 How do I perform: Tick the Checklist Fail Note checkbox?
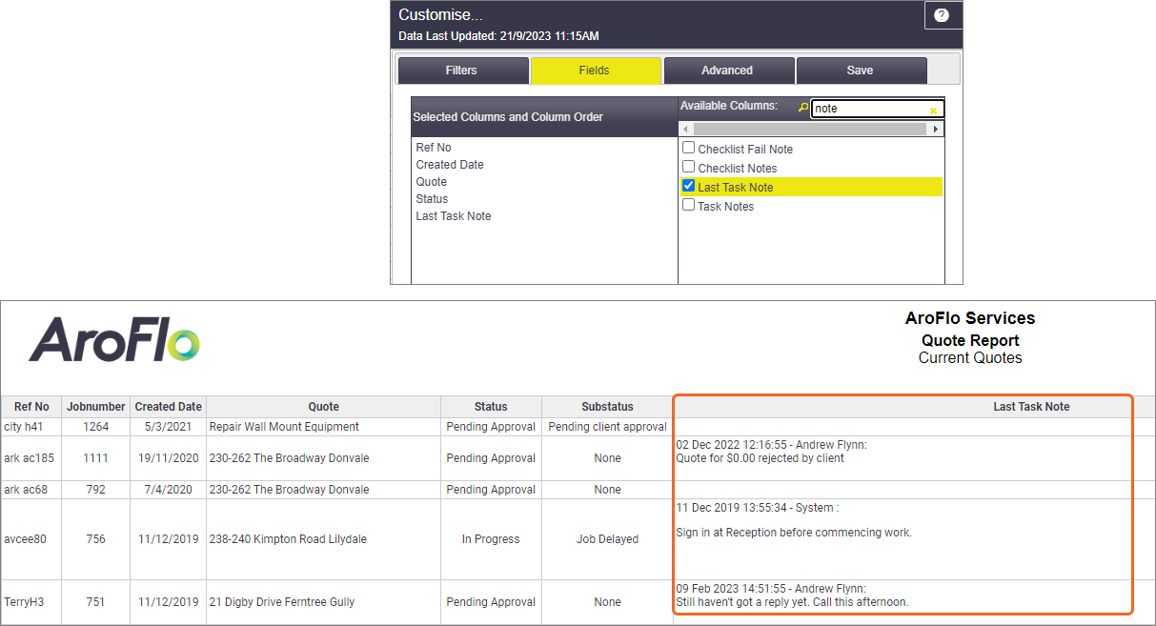[x=688, y=148]
